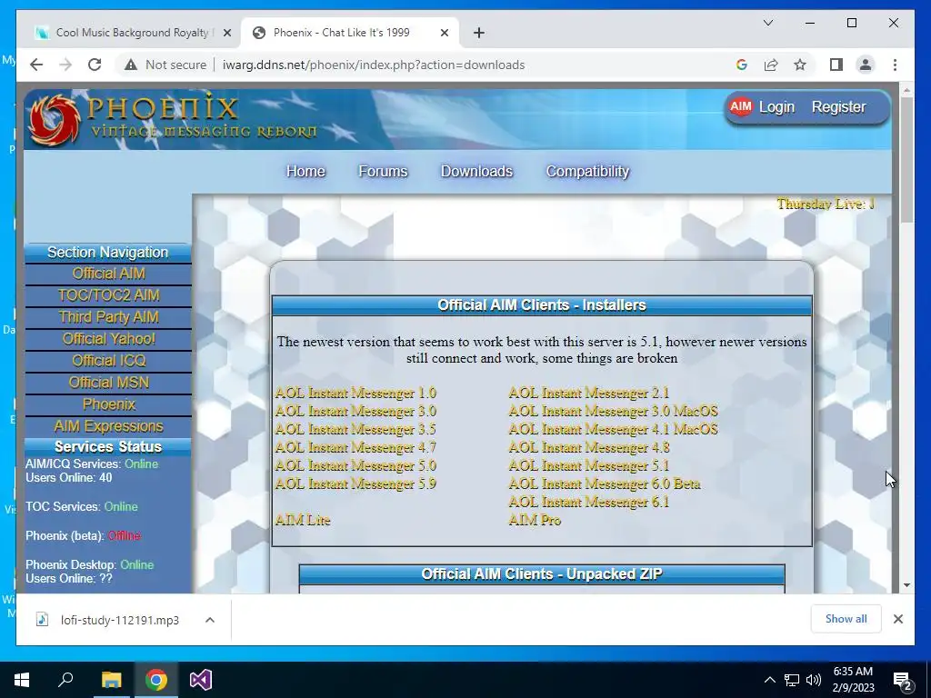Open the Forums menu item
The width and height of the screenshot is (931, 698).
[383, 171]
